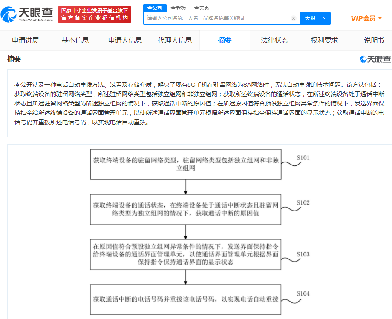Open the 申请进展 section
Image resolution: width=392 pixels, height=319 pixels.
click(x=26, y=40)
